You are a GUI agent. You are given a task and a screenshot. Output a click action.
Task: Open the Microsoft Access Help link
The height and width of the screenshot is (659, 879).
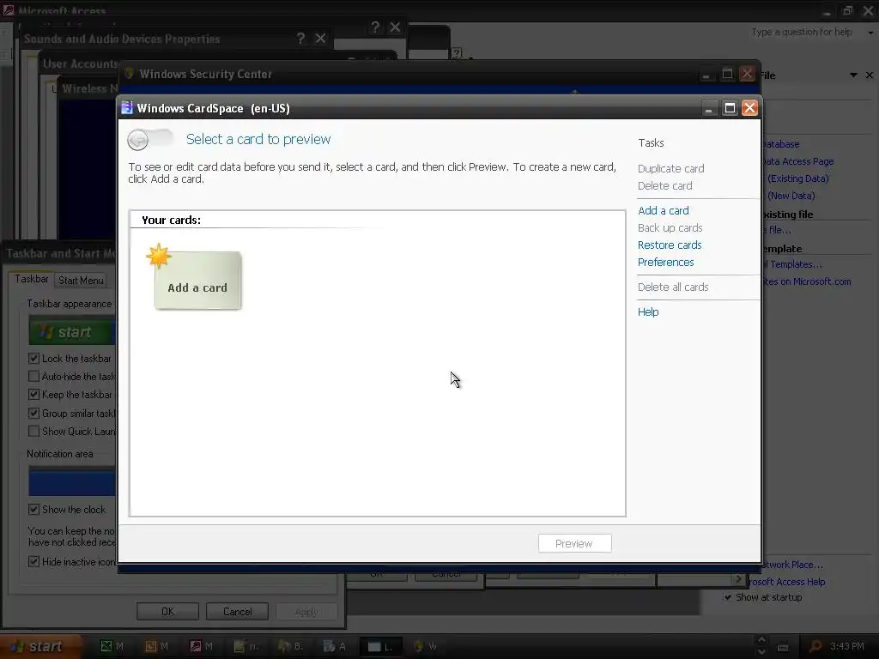[x=788, y=582]
